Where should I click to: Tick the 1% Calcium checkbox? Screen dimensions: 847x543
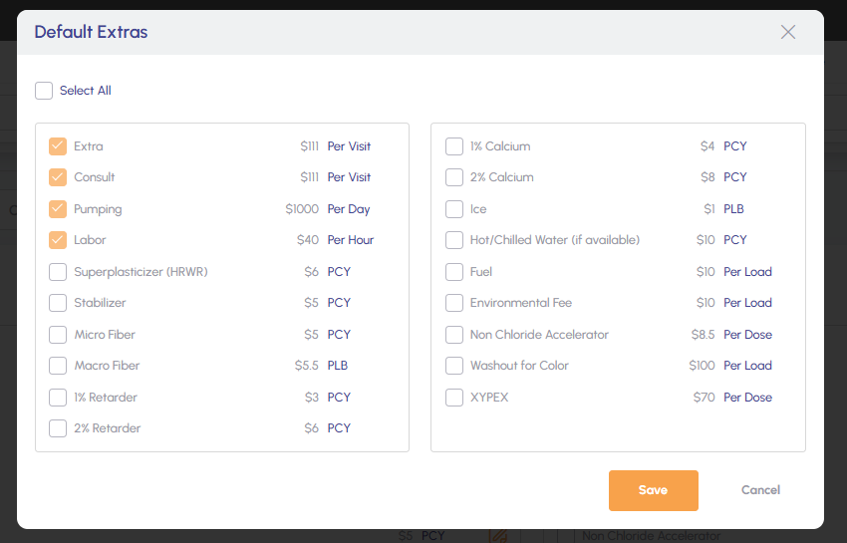tap(454, 146)
